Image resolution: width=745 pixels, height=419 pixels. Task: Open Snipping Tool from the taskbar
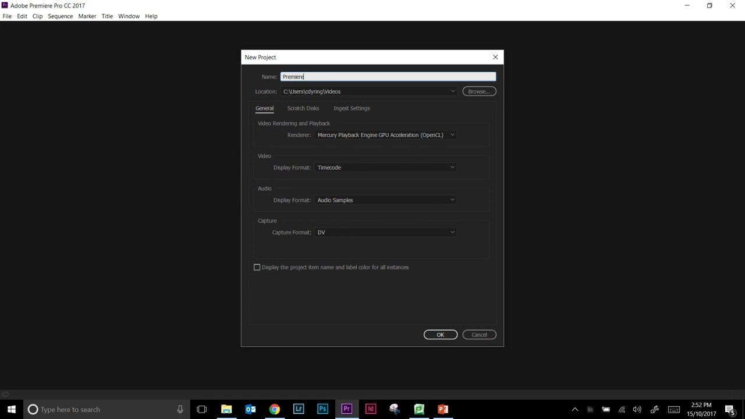pyautogui.click(x=395, y=409)
